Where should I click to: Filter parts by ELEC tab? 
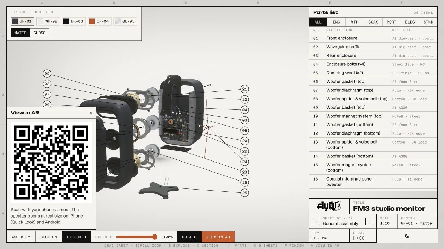410,22
